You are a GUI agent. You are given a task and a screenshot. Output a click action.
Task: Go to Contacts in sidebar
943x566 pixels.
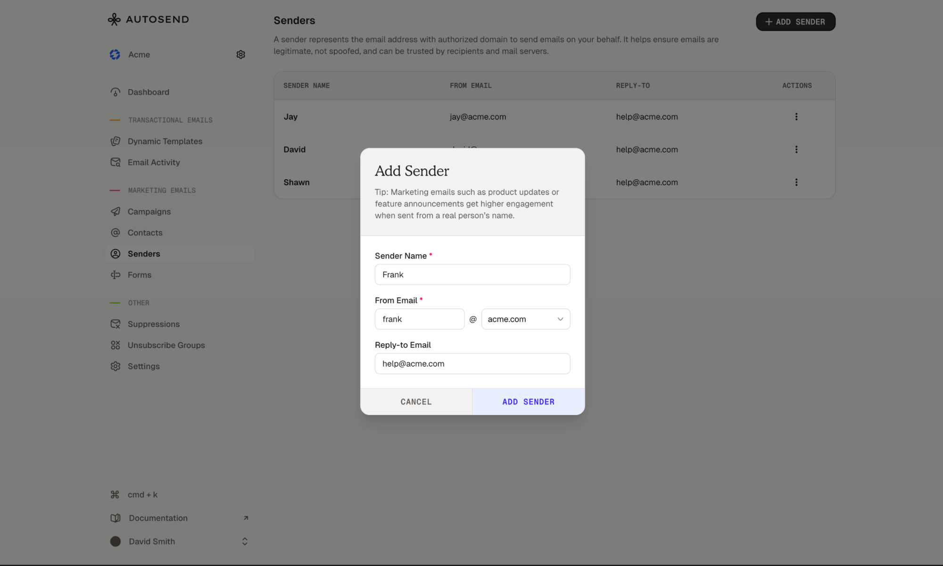coord(145,233)
